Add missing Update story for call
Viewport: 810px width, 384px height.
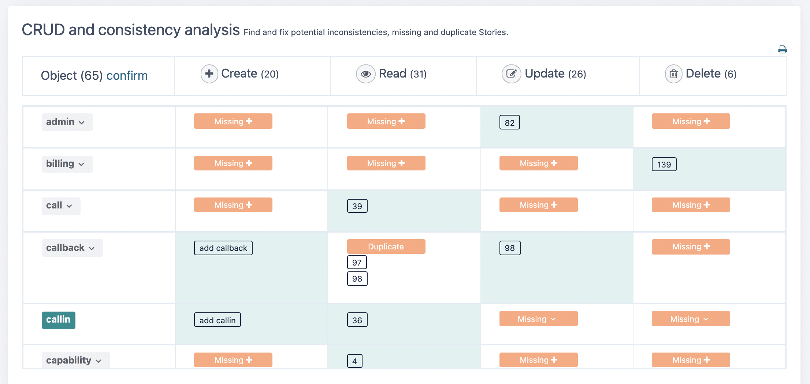[538, 205]
